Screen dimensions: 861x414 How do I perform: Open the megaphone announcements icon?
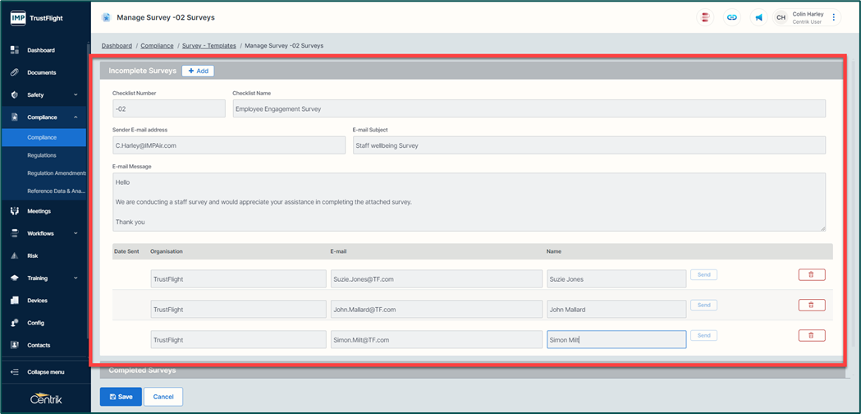759,17
